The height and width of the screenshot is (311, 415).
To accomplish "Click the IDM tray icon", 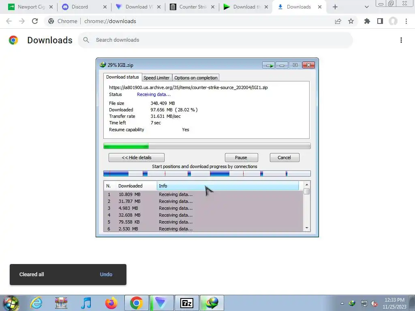I will (x=352, y=303).
